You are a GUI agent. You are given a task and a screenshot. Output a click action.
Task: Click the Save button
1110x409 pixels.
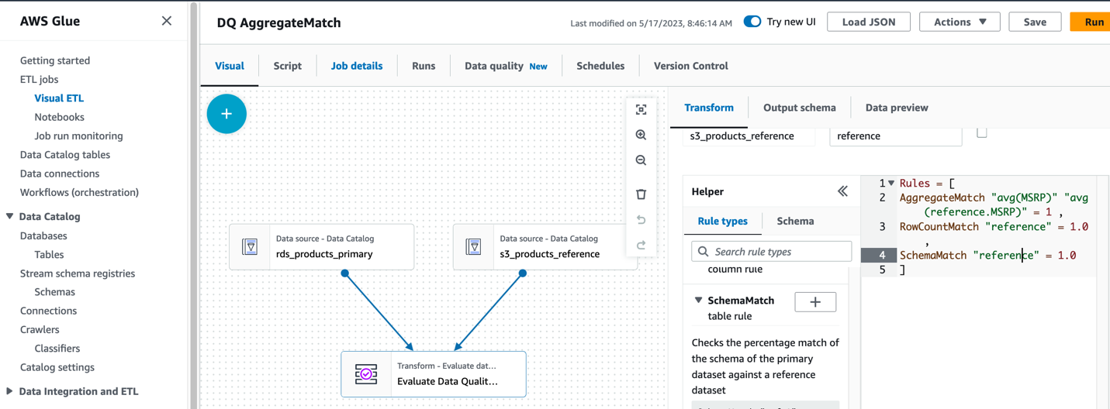tap(1035, 22)
